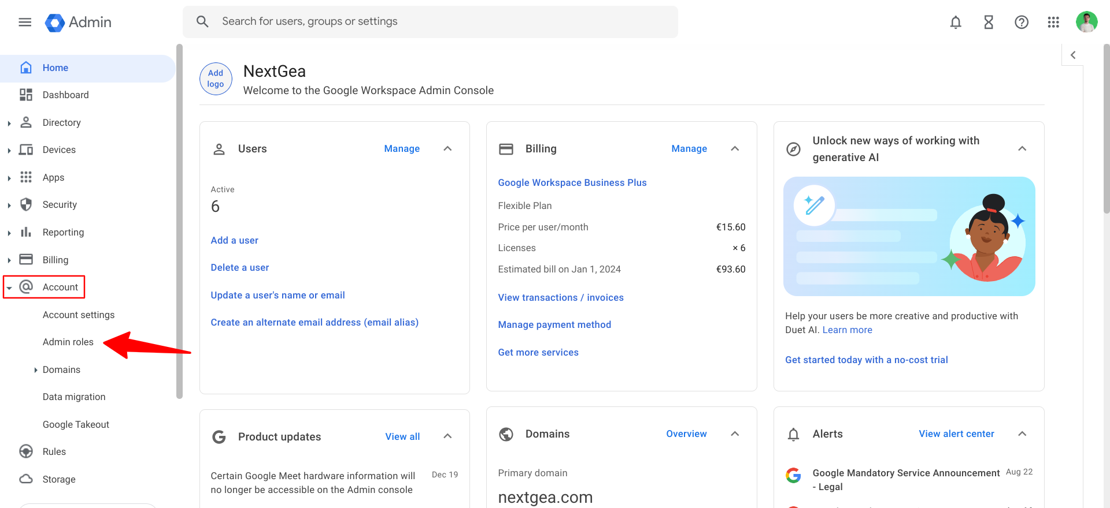The image size is (1110, 508).
Task: Click the Home house icon in sidebar
Action: [26, 68]
